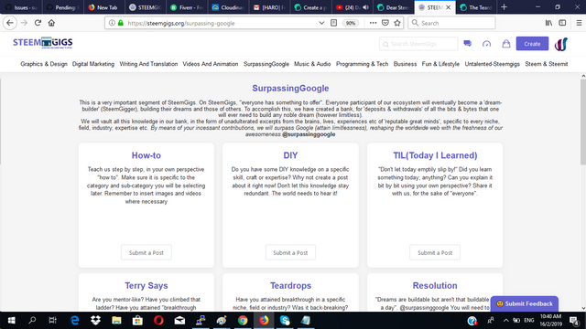
Task: Open SurpassingGoogle category in nav bar
Action: 266,64
